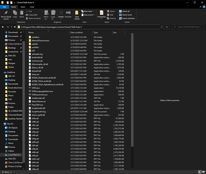
Task: Click the address bar path field
Action: (x=88, y=27)
